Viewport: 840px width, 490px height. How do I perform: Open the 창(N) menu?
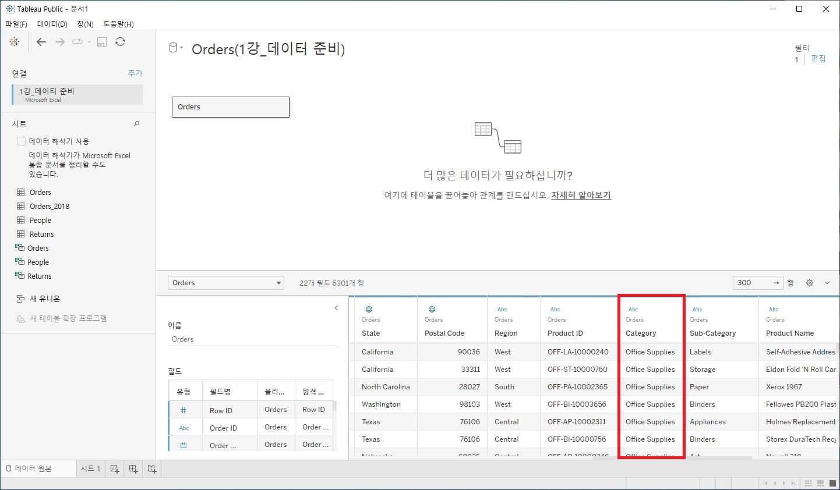(85, 24)
